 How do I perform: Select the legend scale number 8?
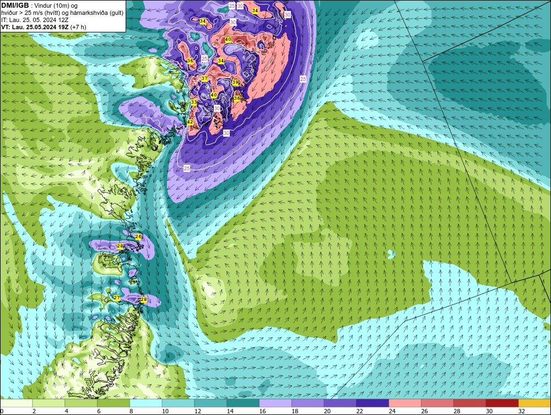131,411
